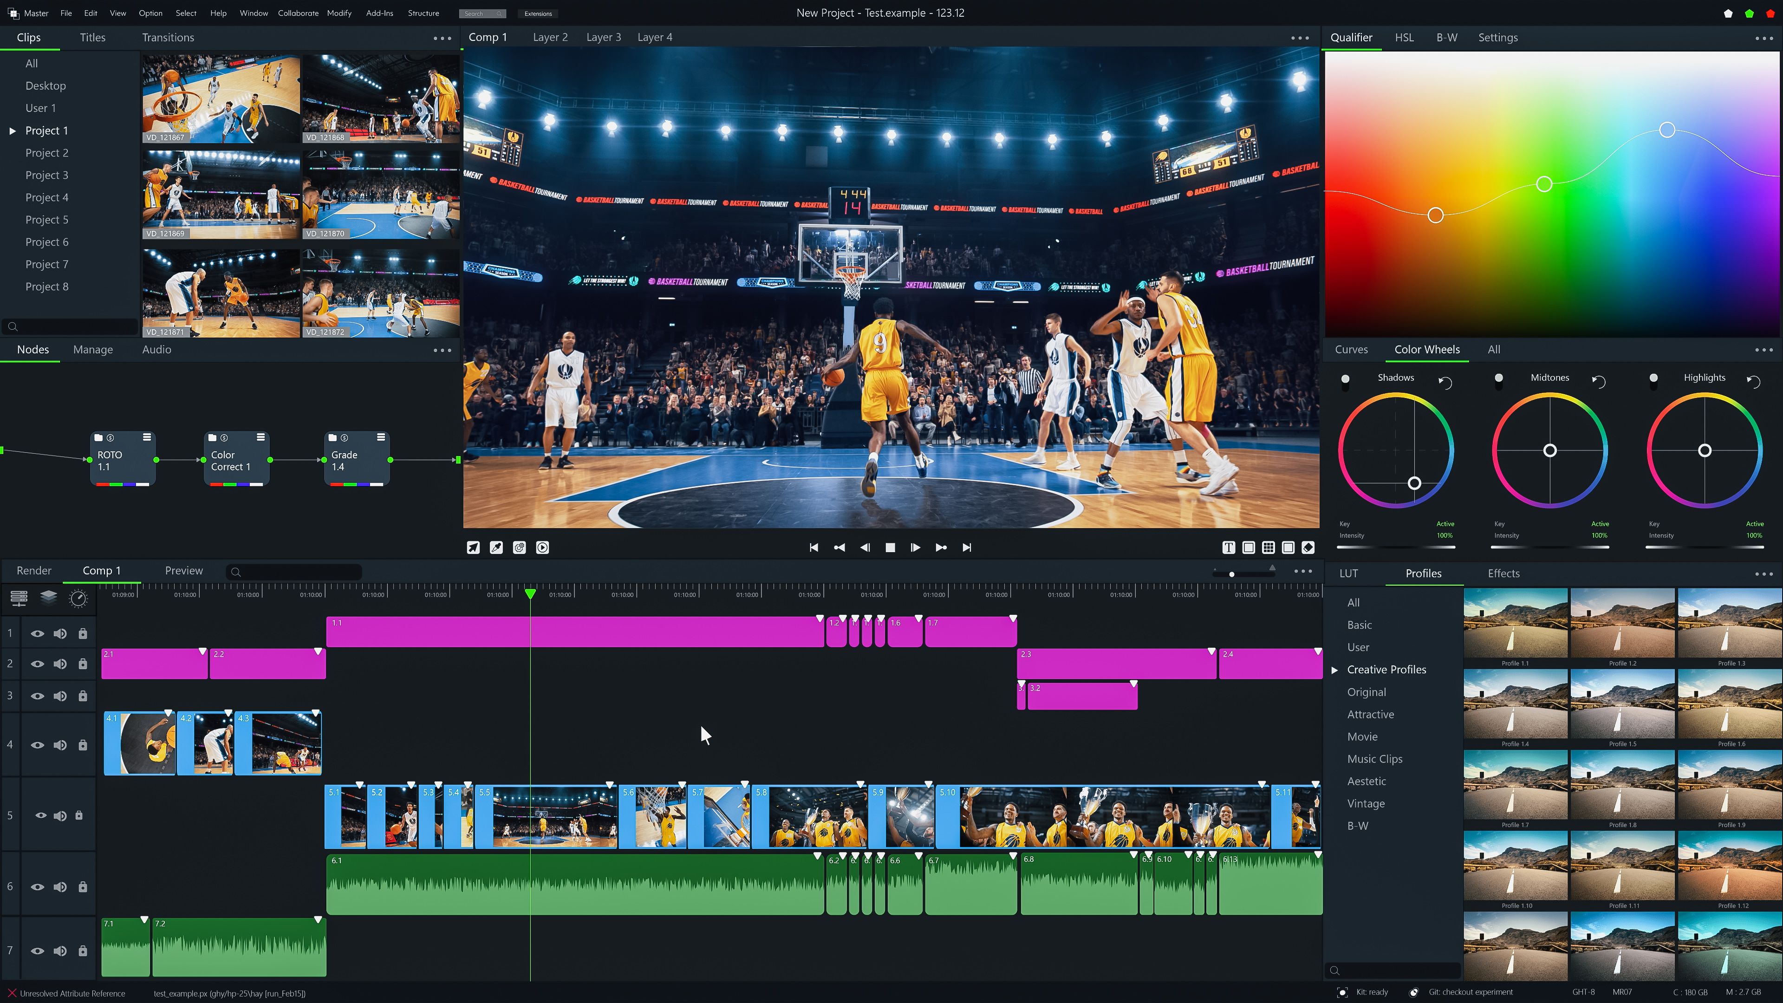Switch to the HSL tab
The height and width of the screenshot is (1003, 1783).
pos(1405,37)
